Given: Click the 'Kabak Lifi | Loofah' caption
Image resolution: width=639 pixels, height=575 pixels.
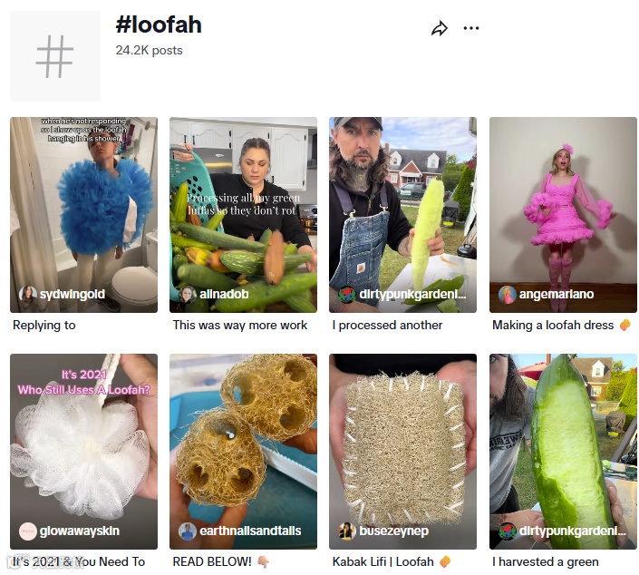Looking at the screenshot, I should (x=383, y=561).
